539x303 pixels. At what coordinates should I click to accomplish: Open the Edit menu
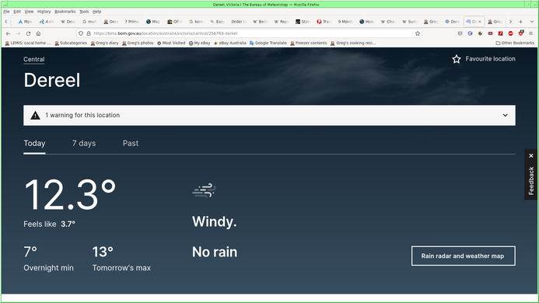click(x=17, y=12)
